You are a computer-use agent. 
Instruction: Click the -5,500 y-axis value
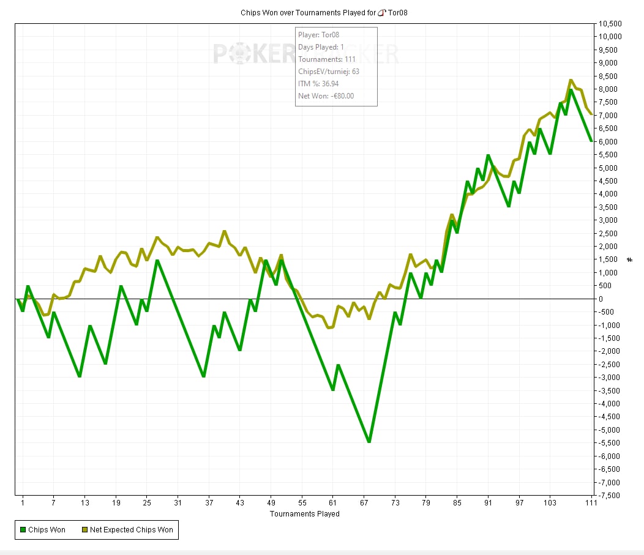(608, 443)
